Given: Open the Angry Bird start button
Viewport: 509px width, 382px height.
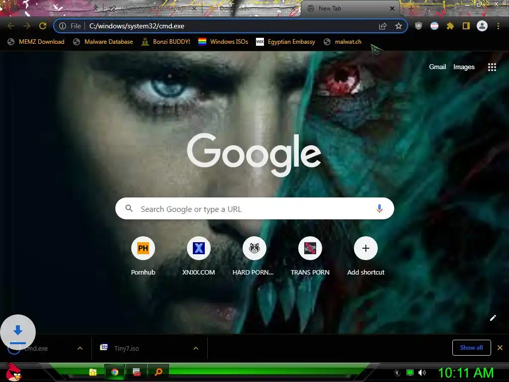Looking at the screenshot, I should point(13,372).
